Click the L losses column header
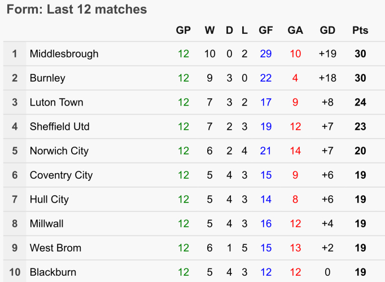 click(244, 30)
